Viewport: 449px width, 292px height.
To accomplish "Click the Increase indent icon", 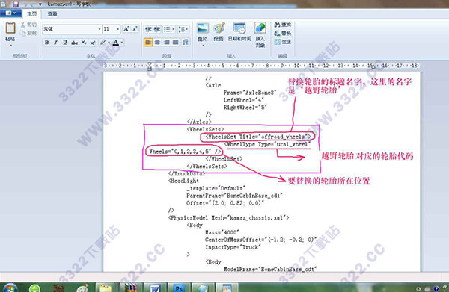I will tap(157, 29).
